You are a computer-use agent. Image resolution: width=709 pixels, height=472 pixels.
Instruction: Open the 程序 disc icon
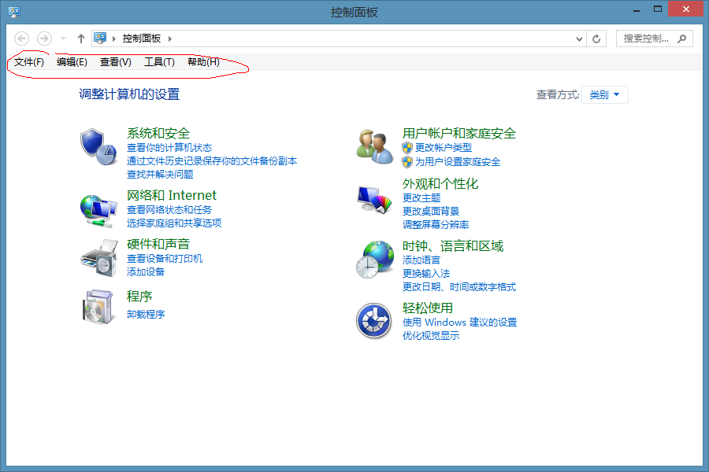pos(98,307)
